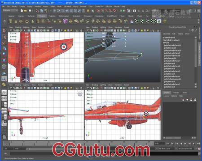Toggle the Attribute Editor side tab

click(x=199, y=34)
